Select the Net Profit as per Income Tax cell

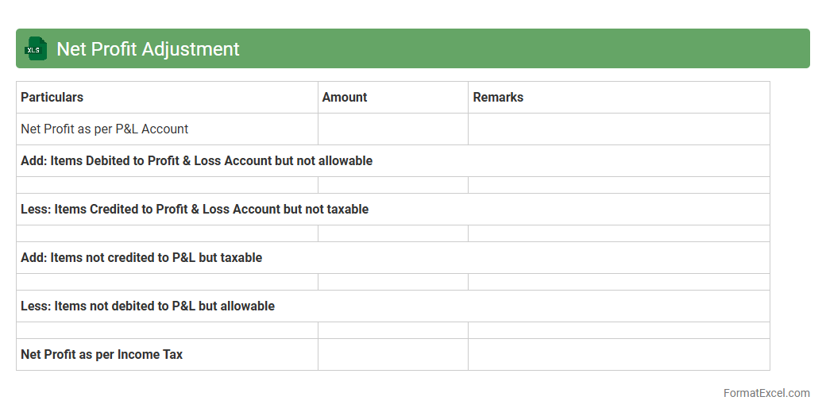point(102,354)
